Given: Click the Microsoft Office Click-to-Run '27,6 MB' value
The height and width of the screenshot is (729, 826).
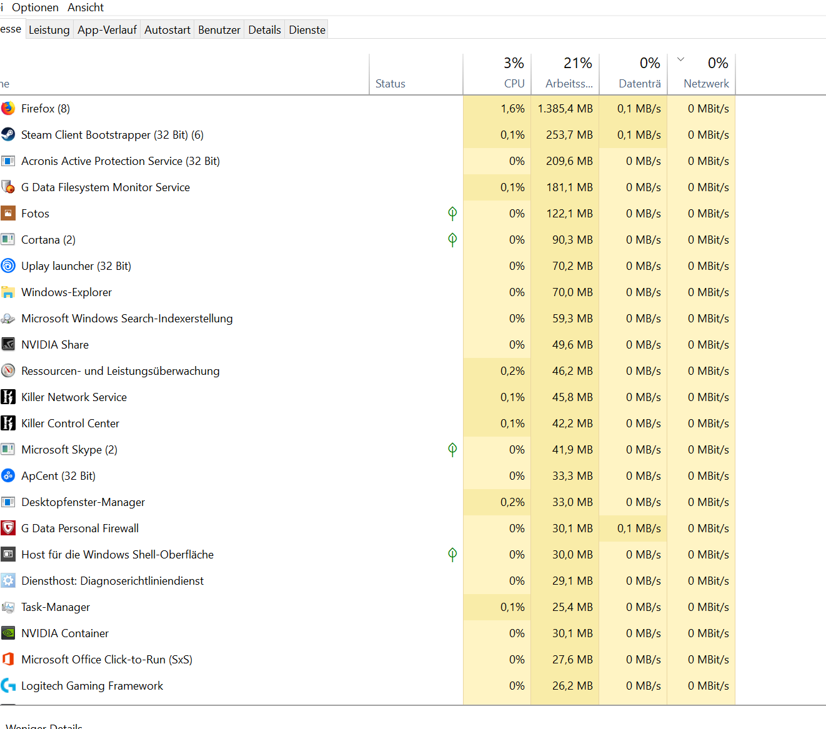Looking at the screenshot, I should [x=572, y=660].
